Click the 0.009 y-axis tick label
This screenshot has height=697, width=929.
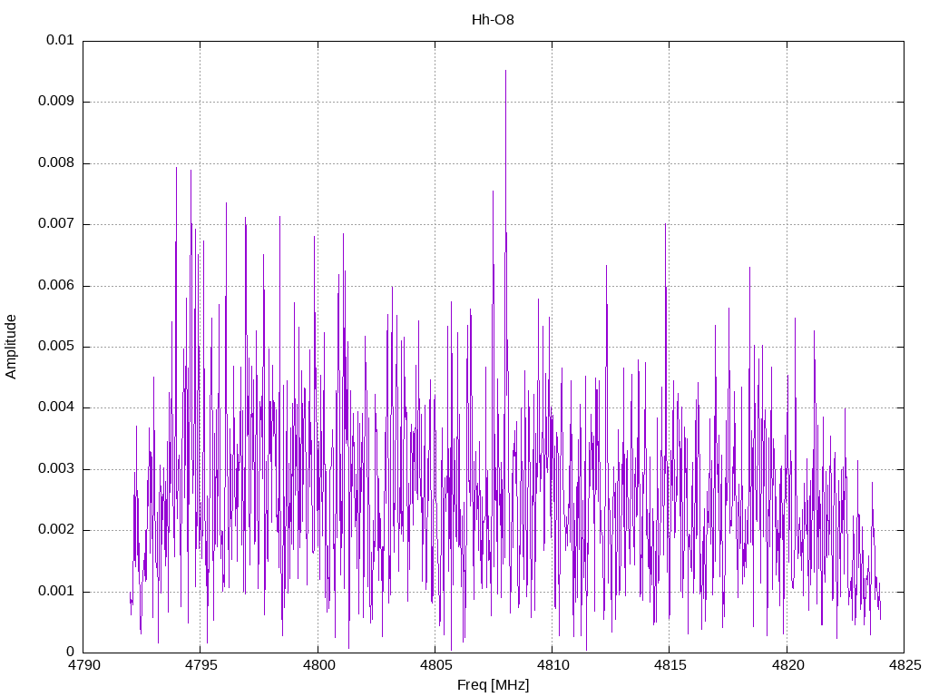[56, 102]
